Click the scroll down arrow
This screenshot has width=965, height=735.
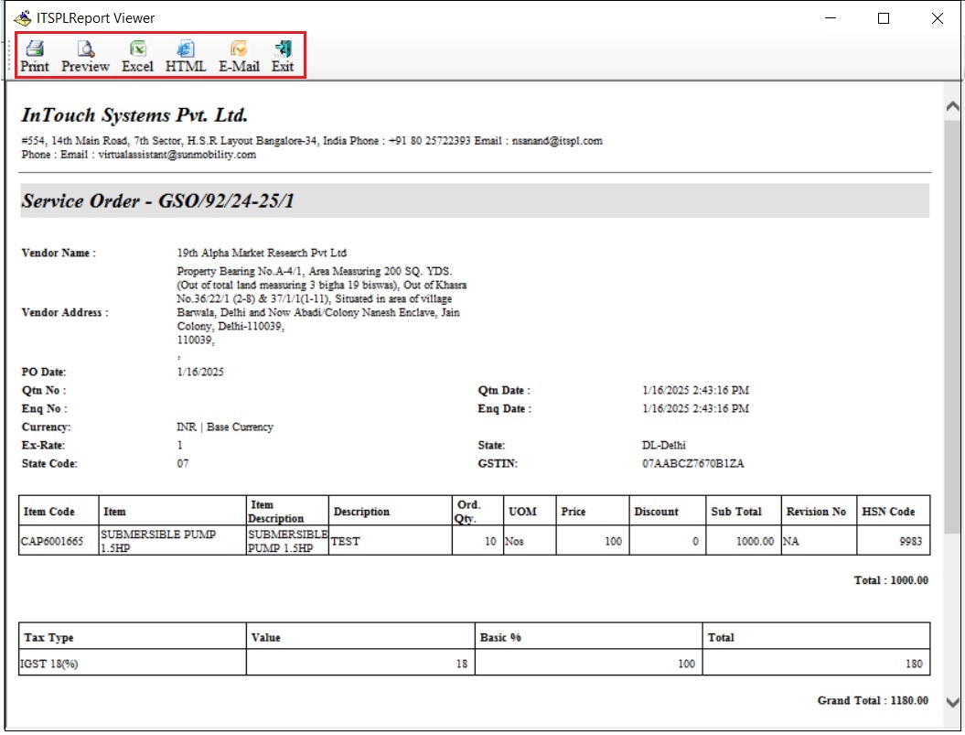click(x=952, y=702)
